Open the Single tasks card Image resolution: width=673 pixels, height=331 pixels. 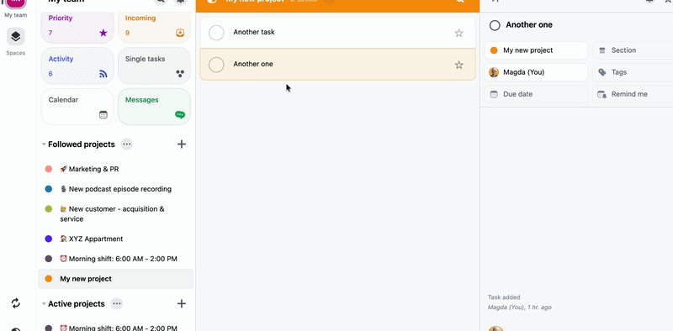pyautogui.click(x=154, y=66)
